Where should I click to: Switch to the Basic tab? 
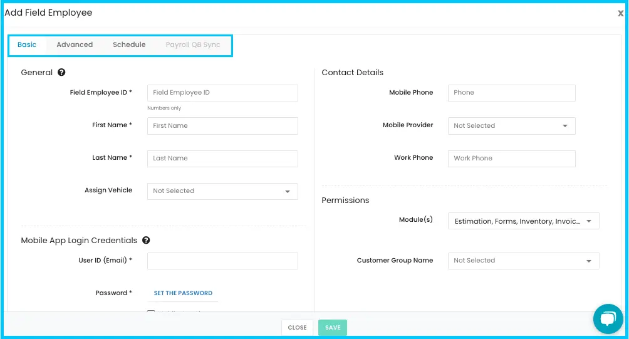tap(27, 44)
